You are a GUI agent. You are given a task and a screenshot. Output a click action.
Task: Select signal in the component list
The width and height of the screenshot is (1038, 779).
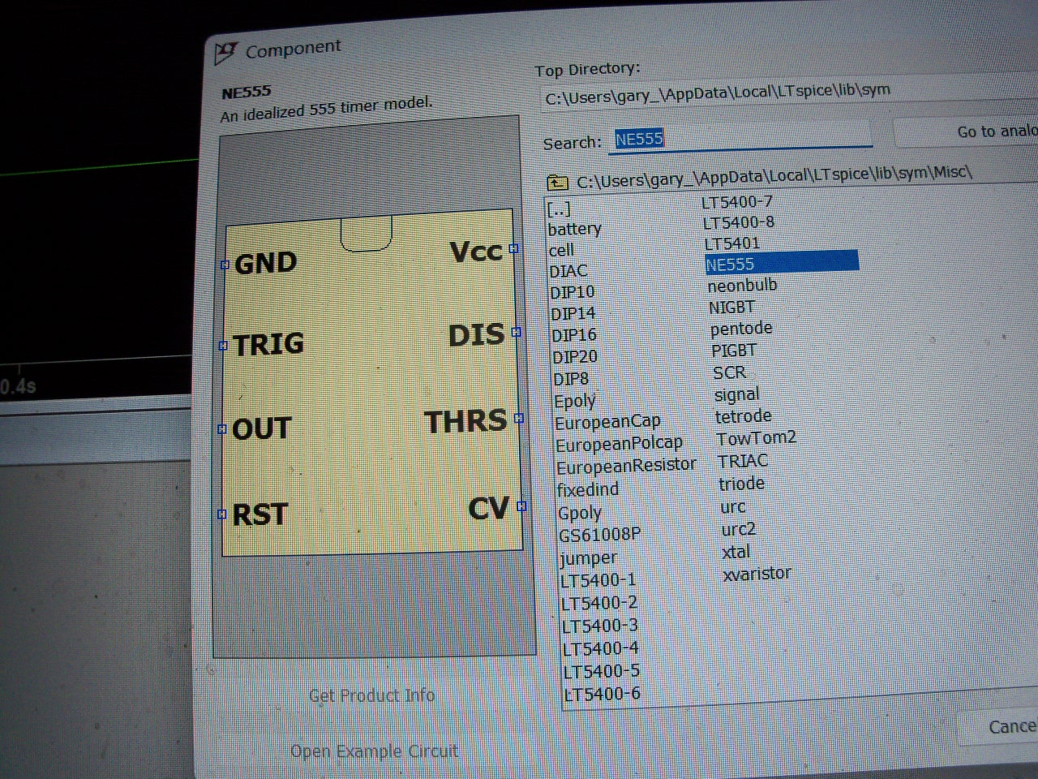pos(736,394)
